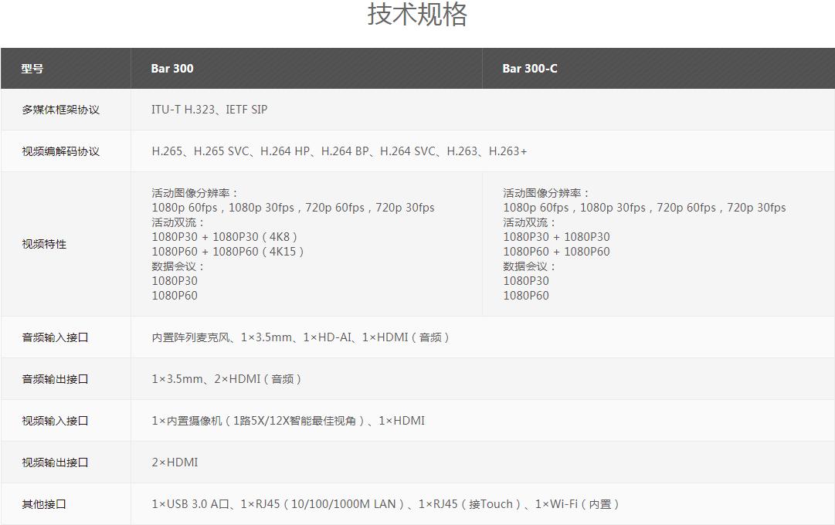Select the 视频编解码协议 row label

pyautogui.click(x=60, y=151)
